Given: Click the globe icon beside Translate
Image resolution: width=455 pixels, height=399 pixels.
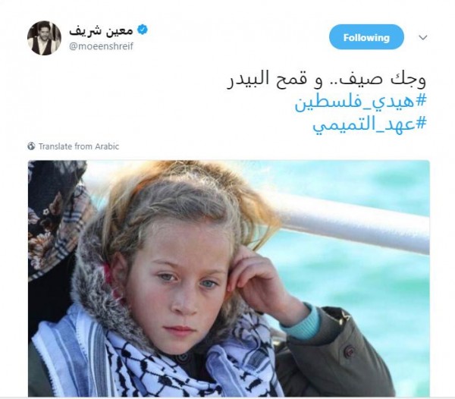Looking at the screenshot, I should point(31,146).
